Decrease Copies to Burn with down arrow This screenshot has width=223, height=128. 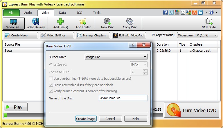tap(145, 73)
